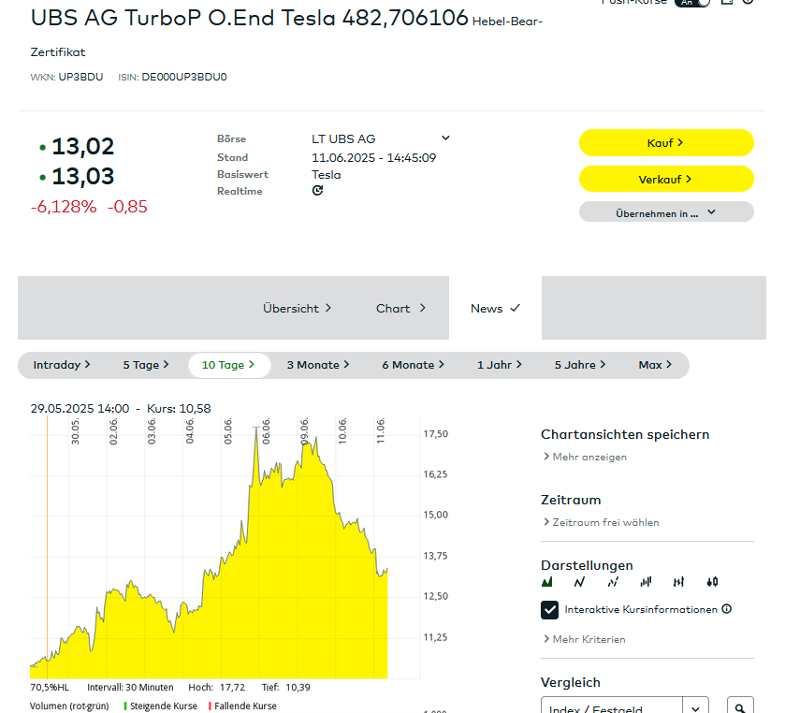Screen dimensions: 785x713
Task: Click the orange vertical cursor line in chart
Action: tap(48, 546)
